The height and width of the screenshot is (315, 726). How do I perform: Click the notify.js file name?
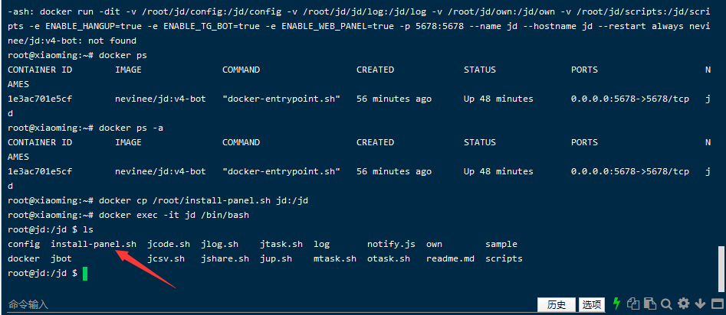[391, 244]
